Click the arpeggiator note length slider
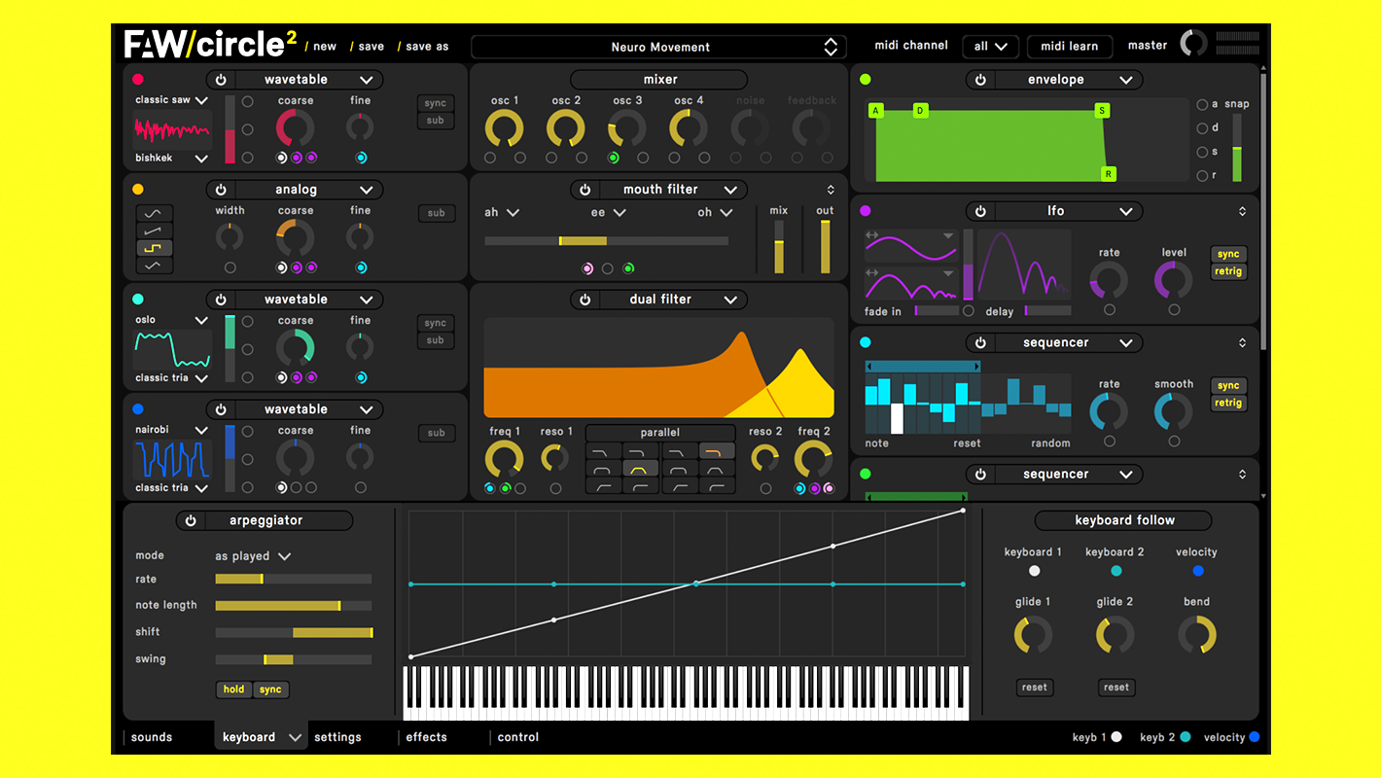 [293, 606]
